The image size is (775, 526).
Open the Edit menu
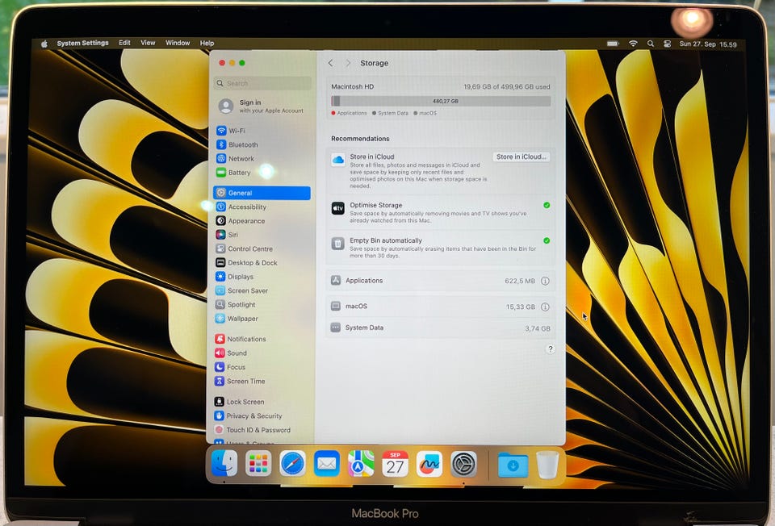[x=124, y=43]
